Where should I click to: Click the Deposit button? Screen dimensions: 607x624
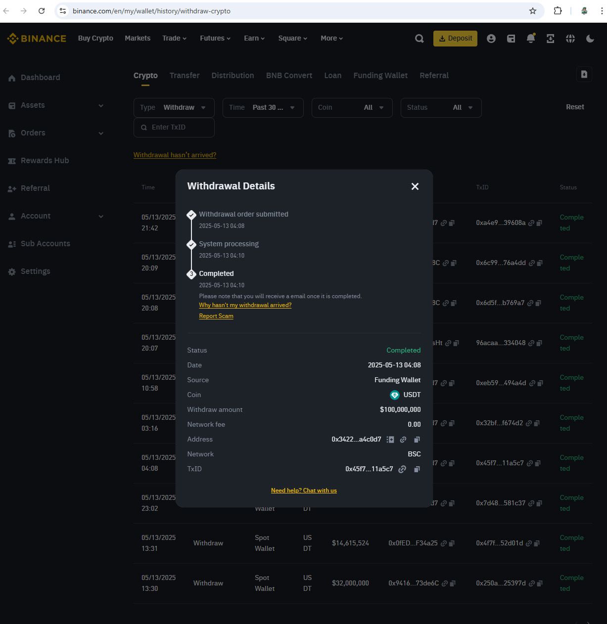455,39
